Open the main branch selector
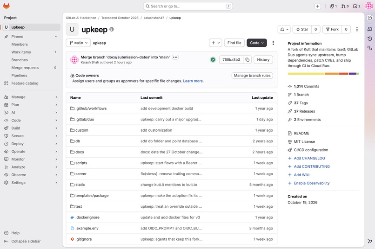375x249 pixels. click(x=78, y=43)
